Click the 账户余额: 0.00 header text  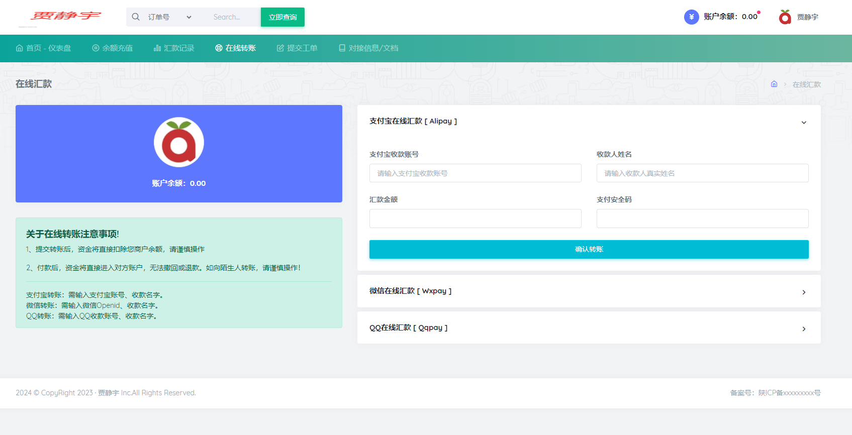click(x=730, y=17)
